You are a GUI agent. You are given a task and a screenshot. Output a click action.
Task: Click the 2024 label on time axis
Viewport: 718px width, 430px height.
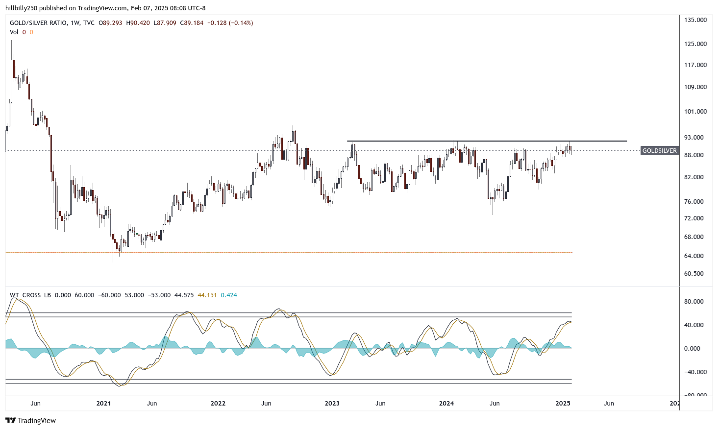[x=446, y=404]
